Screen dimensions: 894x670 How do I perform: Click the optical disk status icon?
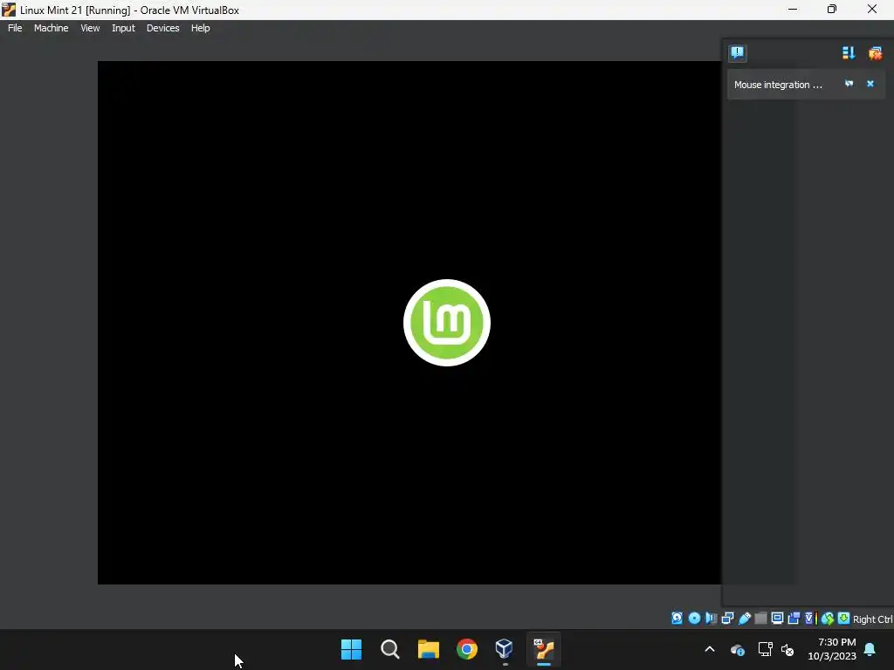pos(694,619)
